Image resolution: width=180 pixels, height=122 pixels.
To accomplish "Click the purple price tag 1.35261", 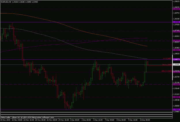I will (176, 50).
